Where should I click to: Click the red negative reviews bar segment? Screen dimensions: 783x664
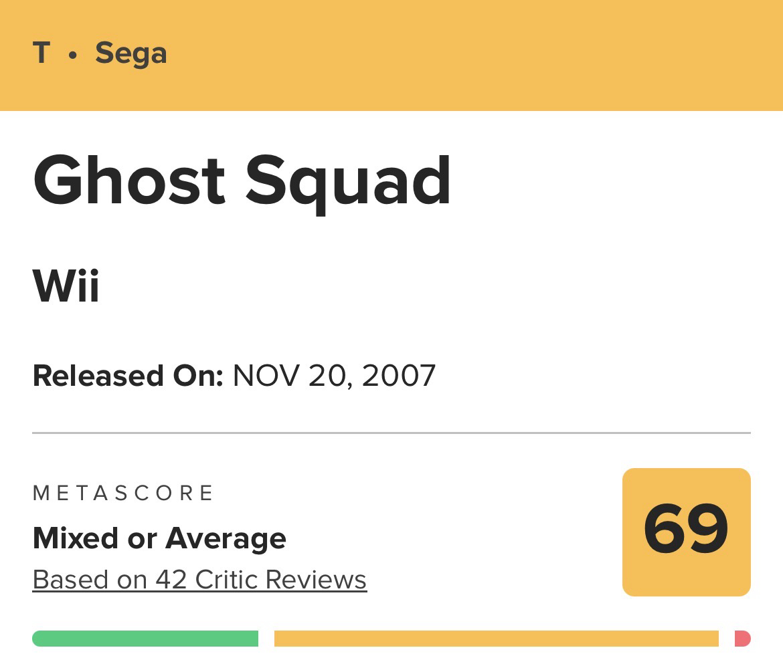[x=742, y=639]
